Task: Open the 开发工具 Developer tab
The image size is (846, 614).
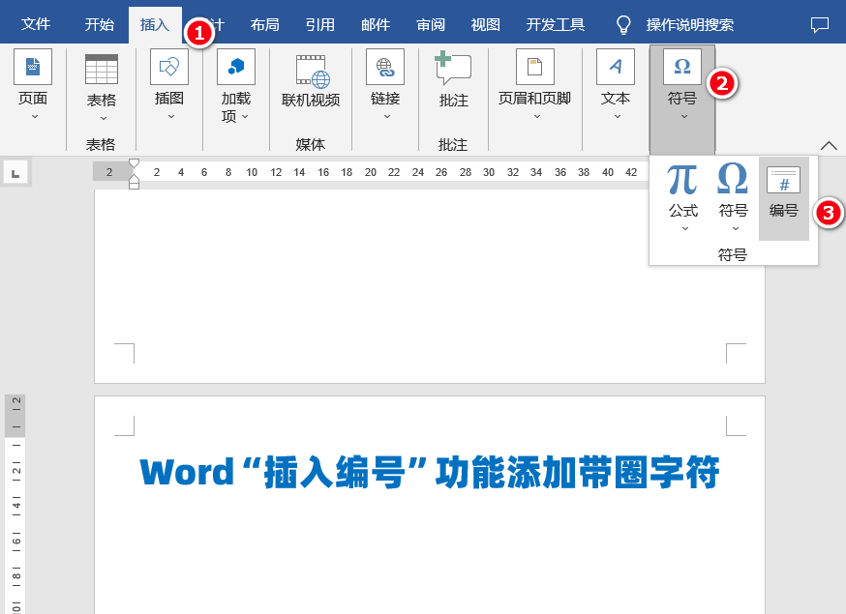Action: 556,25
